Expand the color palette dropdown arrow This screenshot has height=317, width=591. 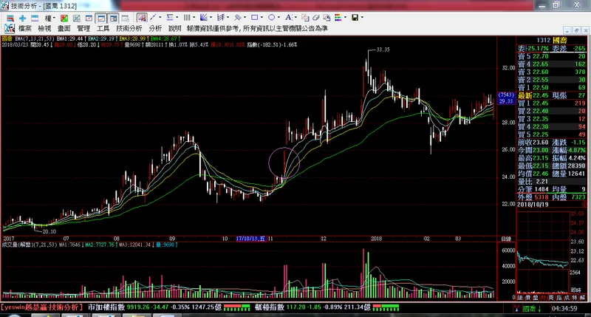point(345,17)
